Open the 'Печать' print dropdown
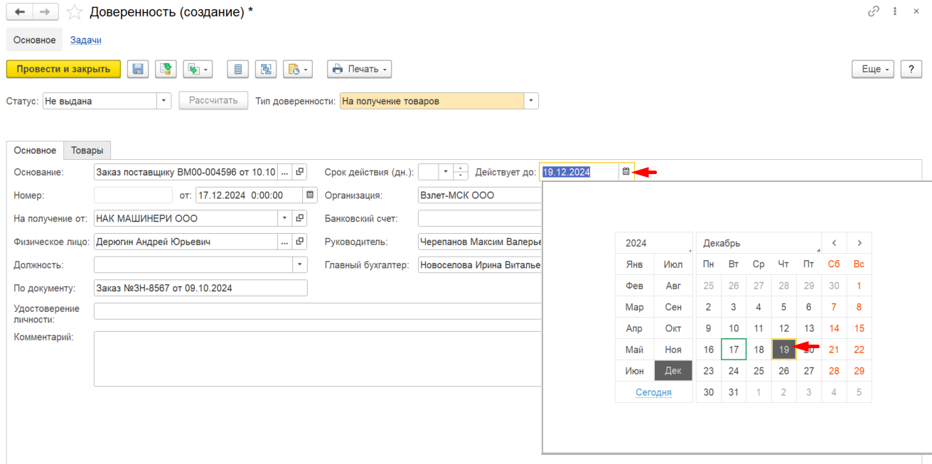 (x=360, y=69)
